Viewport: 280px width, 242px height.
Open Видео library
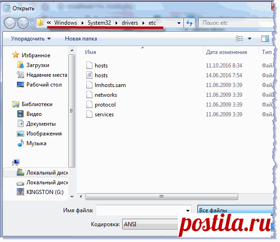[x=29, y=114]
